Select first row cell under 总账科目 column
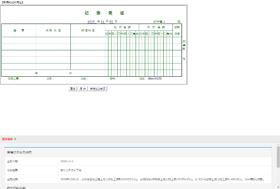 point(53,40)
